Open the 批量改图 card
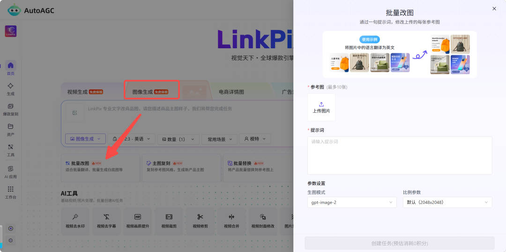Image resolution: width=506 pixels, height=252 pixels. (100, 168)
